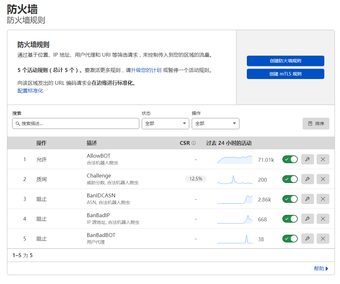Disable the BanIDCASN rule switch
Image resolution: width=340 pixels, height=284 pixels.
290,199
